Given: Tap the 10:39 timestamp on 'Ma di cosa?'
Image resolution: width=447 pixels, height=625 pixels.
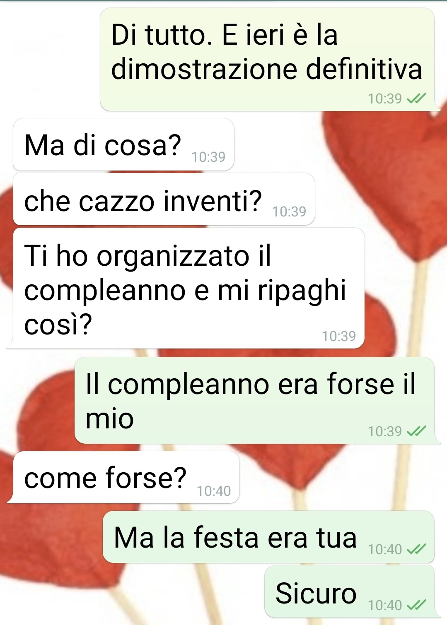Looking at the screenshot, I should click(208, 157).
